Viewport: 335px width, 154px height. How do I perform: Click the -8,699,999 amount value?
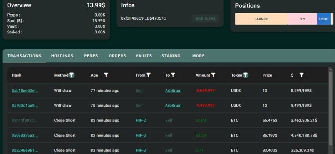(205, 90)
